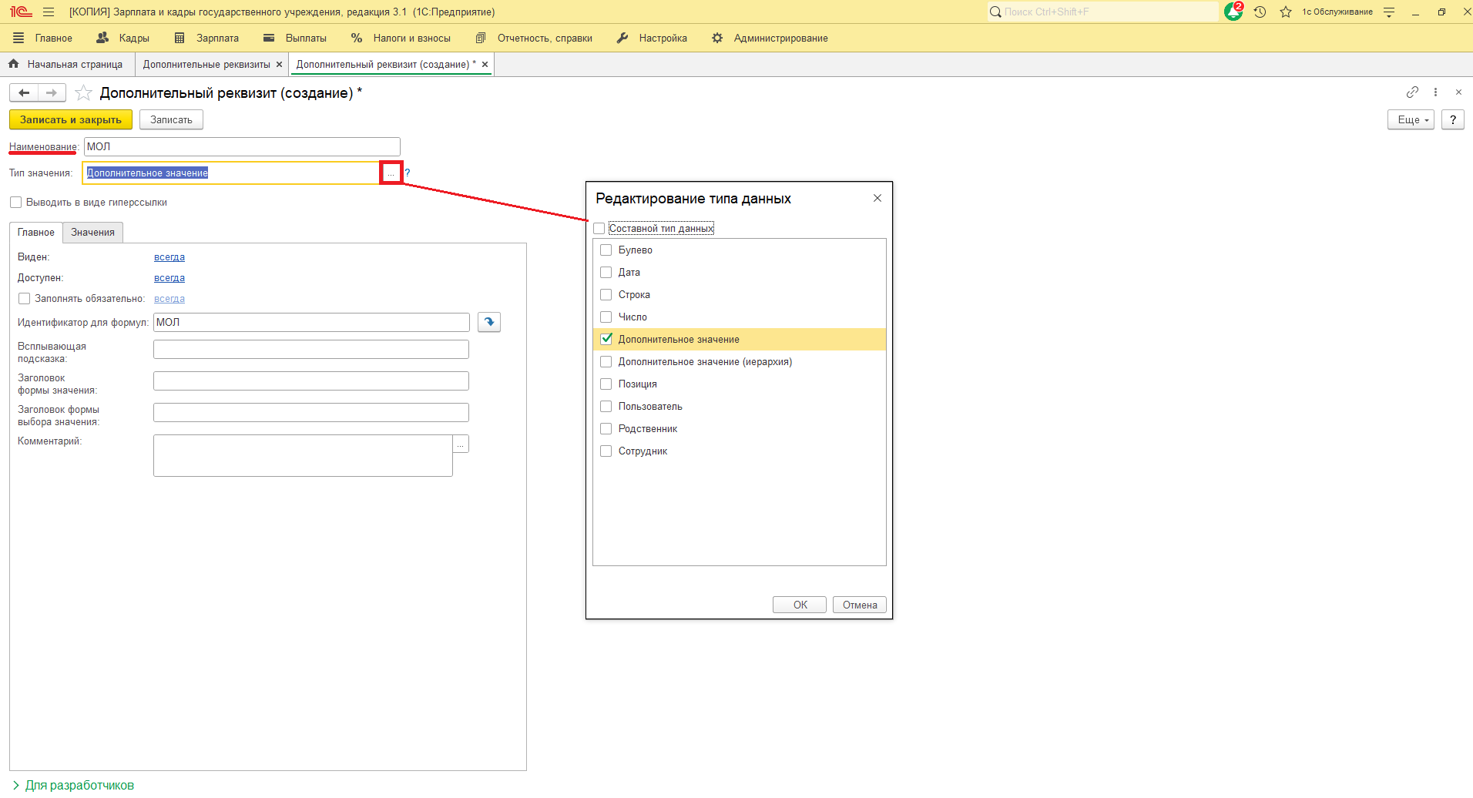
Task: Expand the Для разработчиков section
Action: point(73,785)
